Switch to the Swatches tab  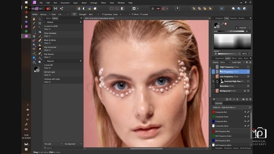tap(233, 18)
